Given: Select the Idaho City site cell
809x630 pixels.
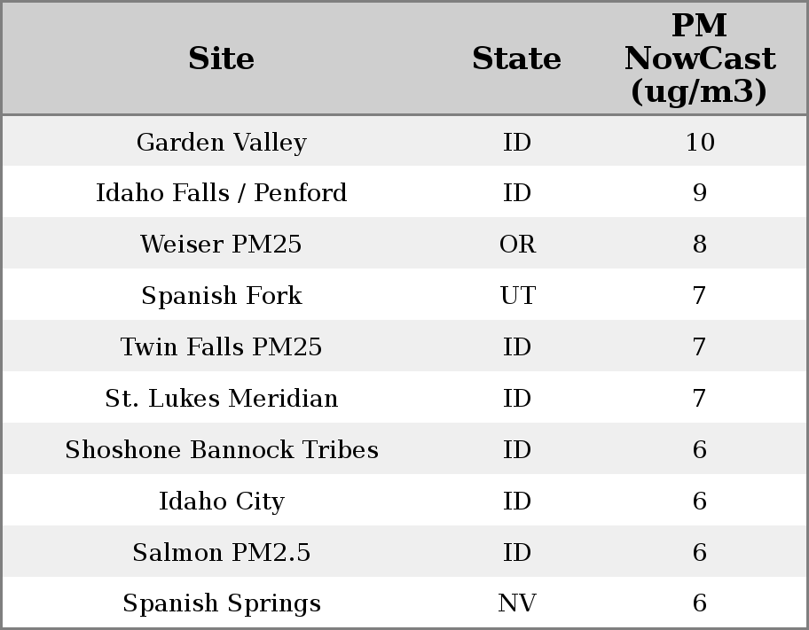Looking at the screenshot, I should [222, 502].
